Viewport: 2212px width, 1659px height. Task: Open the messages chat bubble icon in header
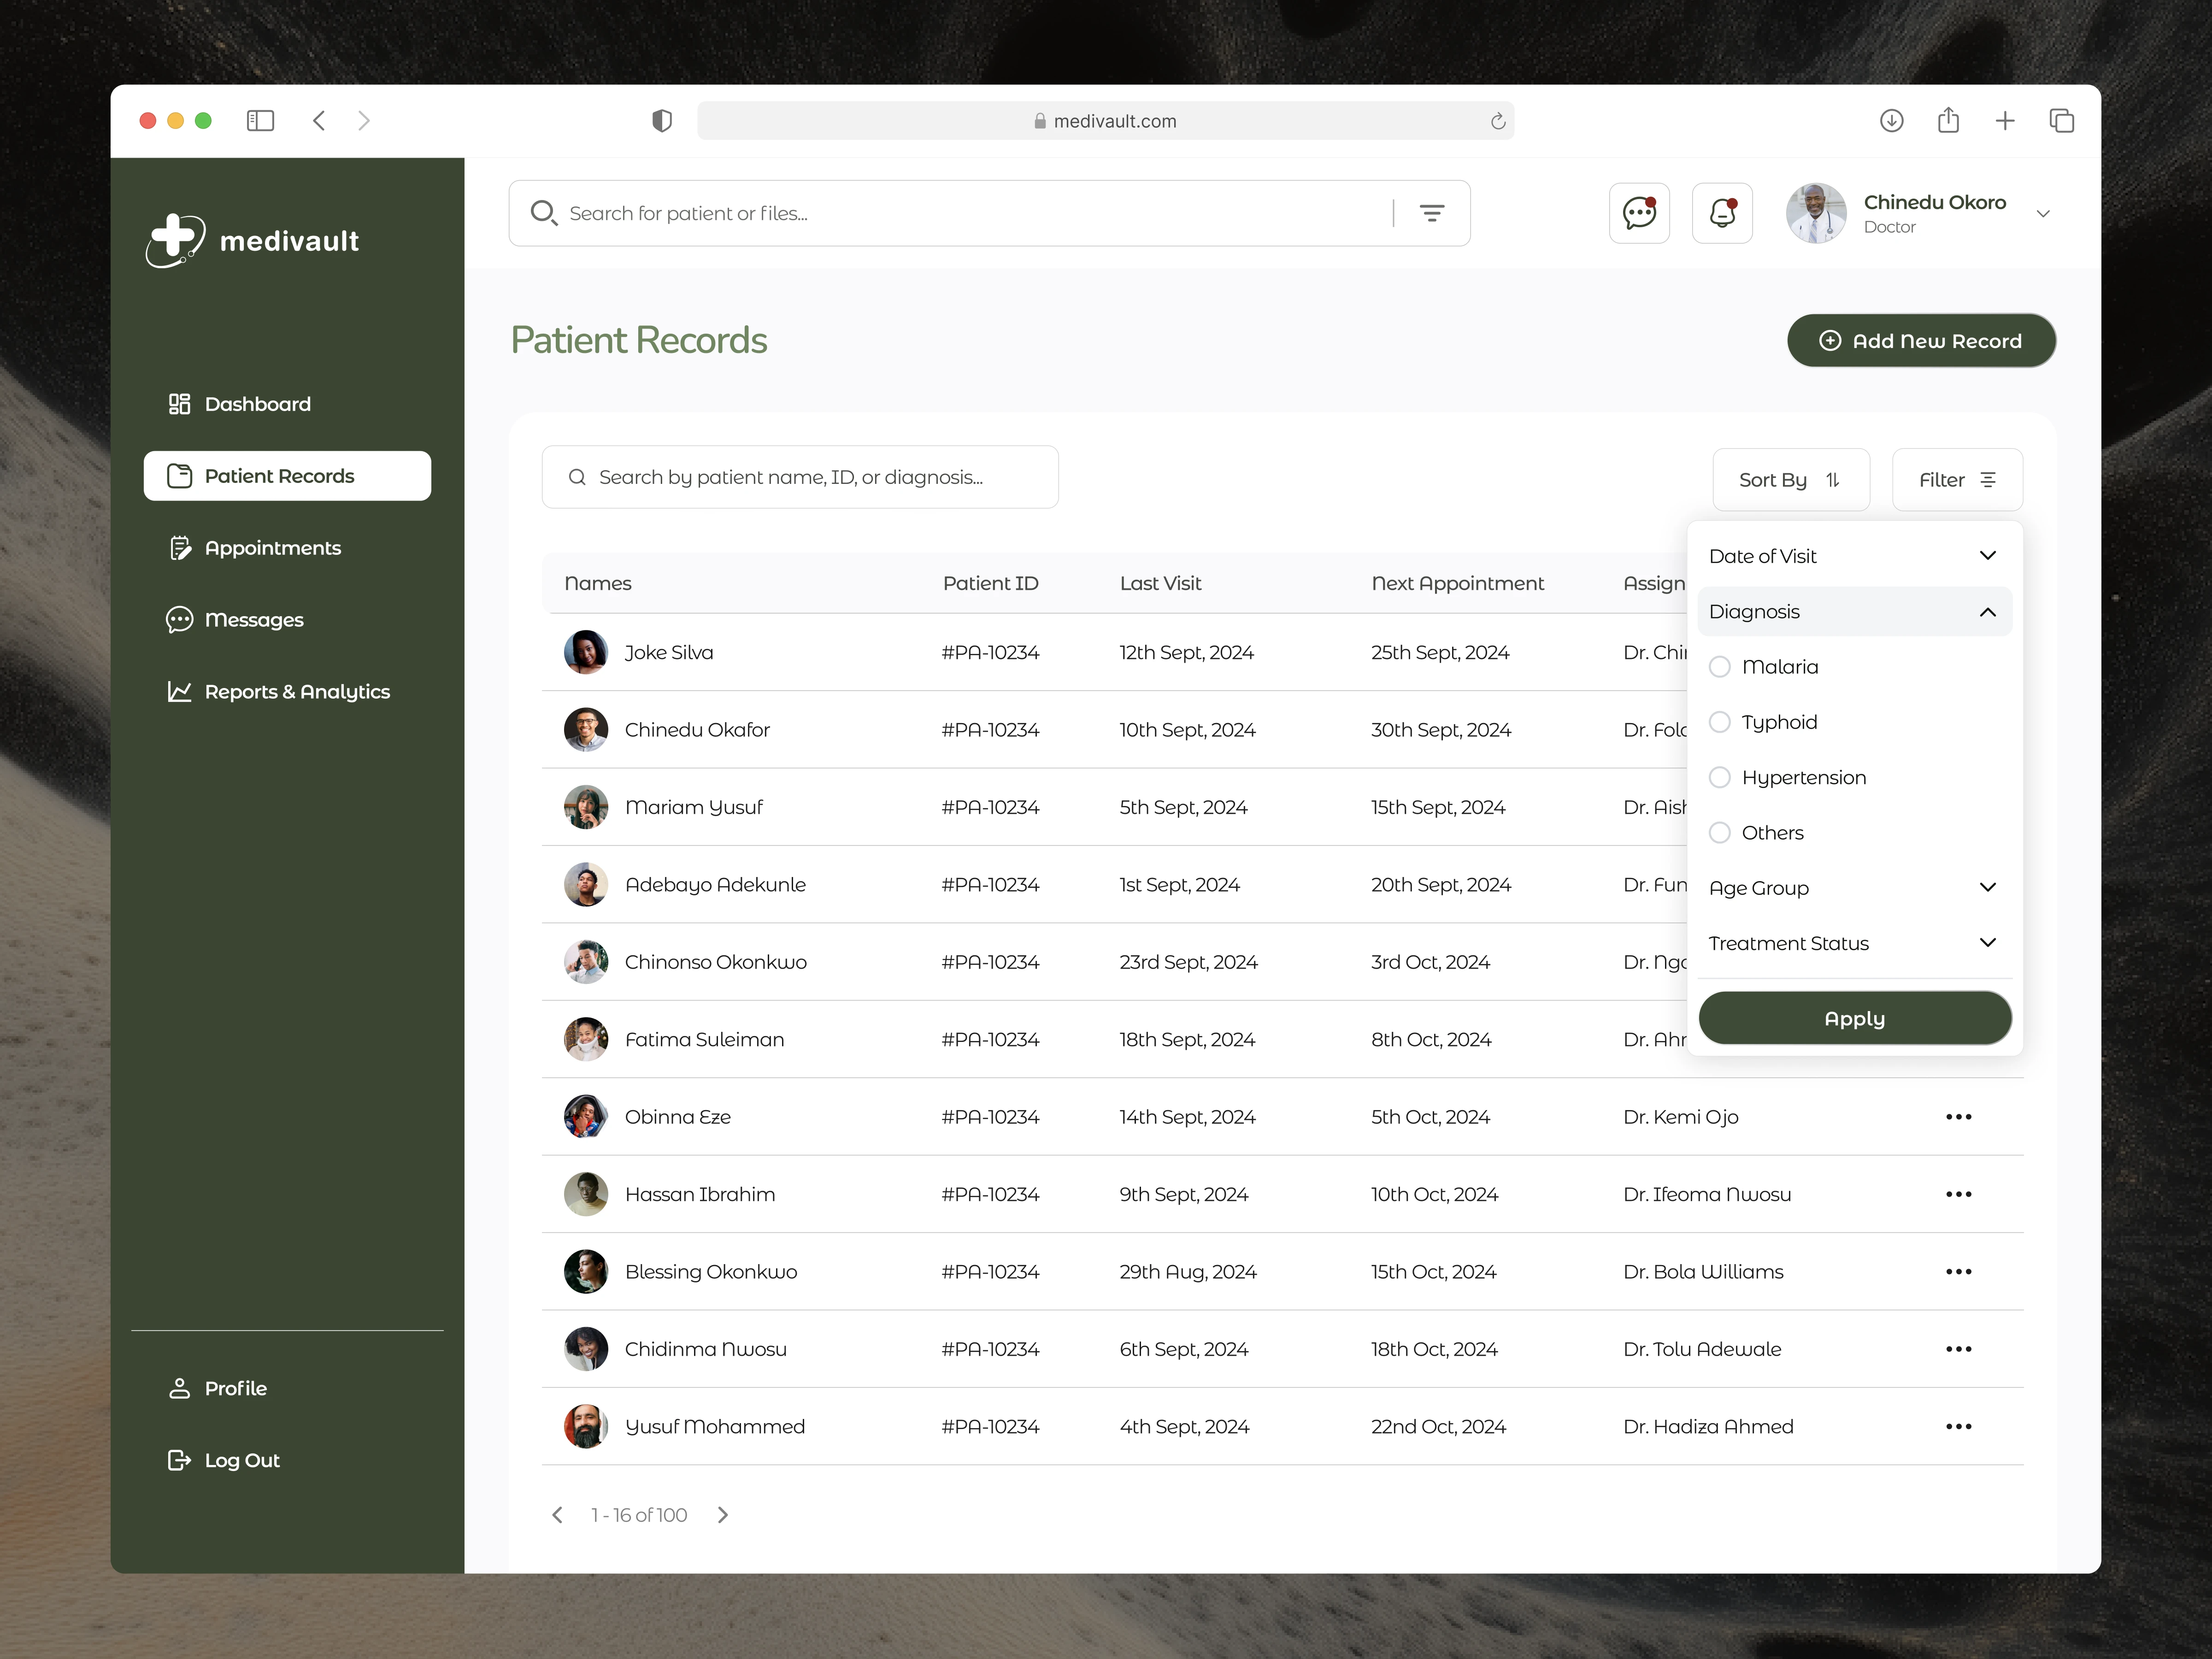(x=1639, y=213)
